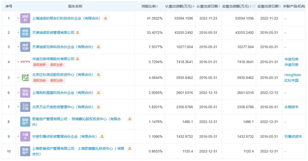Open equity chart icon beside 宁波引爆点投资管理合伙企业

pos(102,136)
